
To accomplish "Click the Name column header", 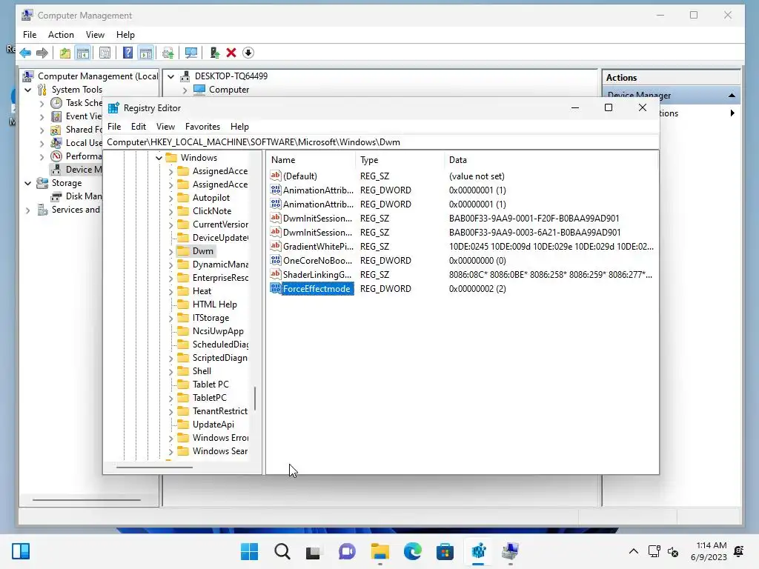I will (311, 160).
